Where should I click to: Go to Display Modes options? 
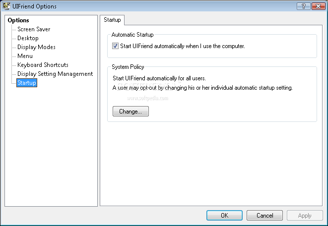(x=36, y=47)
